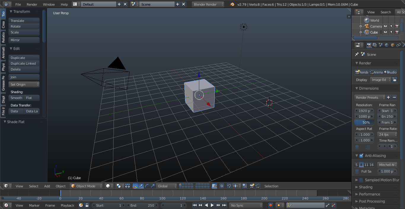Image resolution: width=405 pixels, height=209 pixels.
Task: Click the 50% resolution scale slider
Action: click(364, 122)
